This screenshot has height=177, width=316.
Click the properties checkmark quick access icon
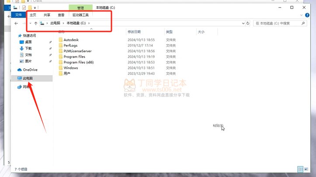[x=24, y=8]
